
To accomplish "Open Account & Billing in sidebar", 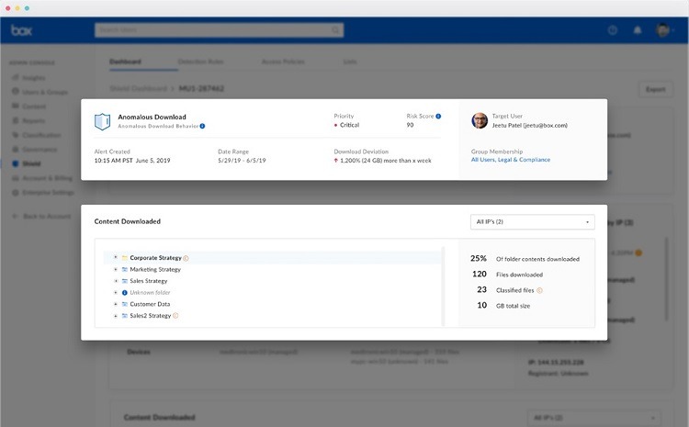I will [x=48, y=178].
